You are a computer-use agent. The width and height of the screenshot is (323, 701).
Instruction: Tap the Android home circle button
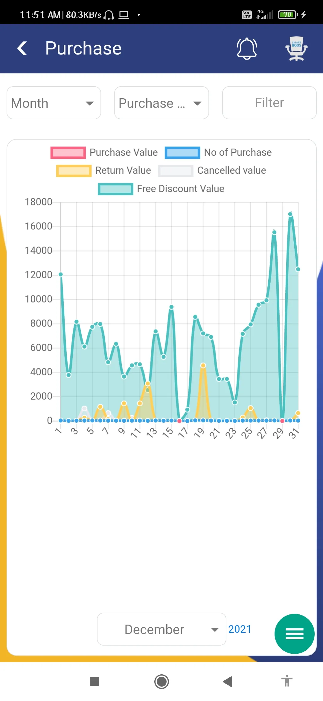pos(161,682)
